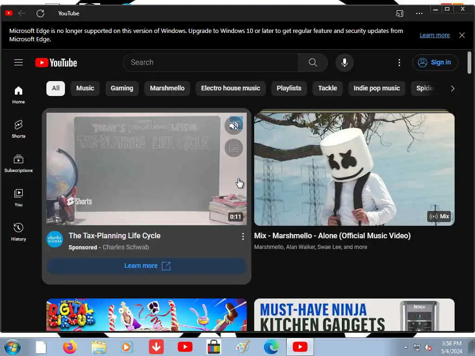The width and height of the screenshot is (475, 356).
Task: Select Electro house music chip
Action: pyautogui.click(x=231, y=89)
